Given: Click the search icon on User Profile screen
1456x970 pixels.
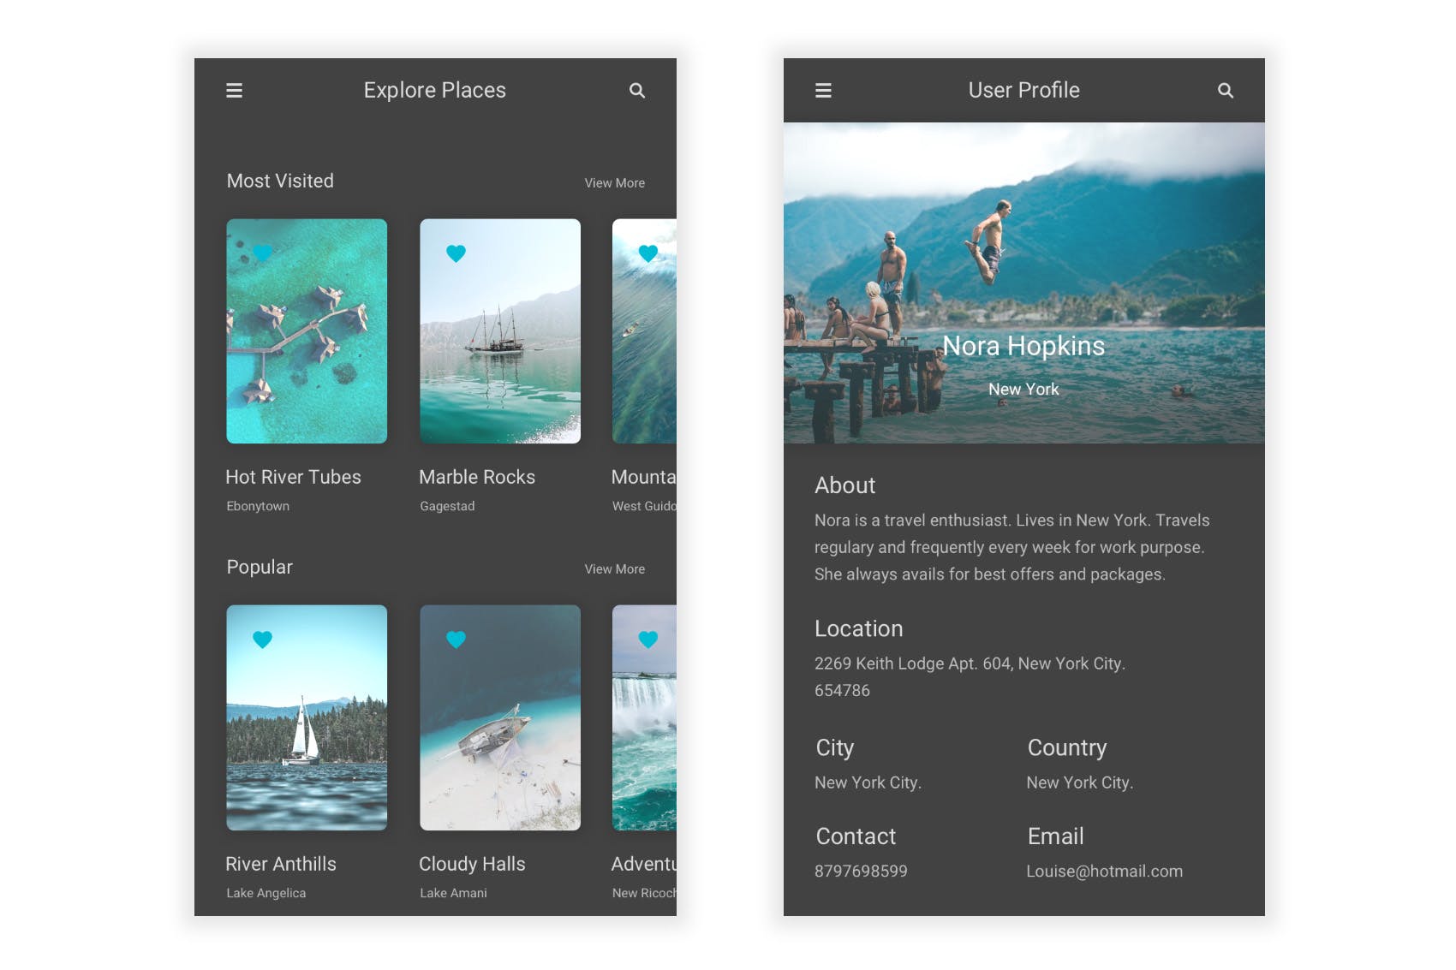Looking at the screenshot, I should (1226, 90).
